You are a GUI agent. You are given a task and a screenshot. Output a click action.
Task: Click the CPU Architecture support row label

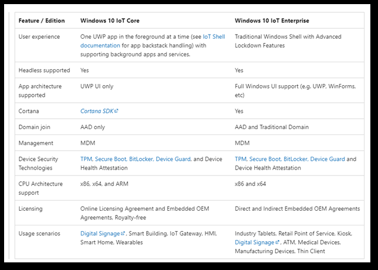point(42,188)
